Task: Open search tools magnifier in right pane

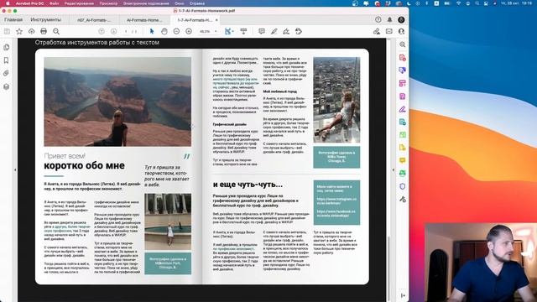Action: coord(403,44)
